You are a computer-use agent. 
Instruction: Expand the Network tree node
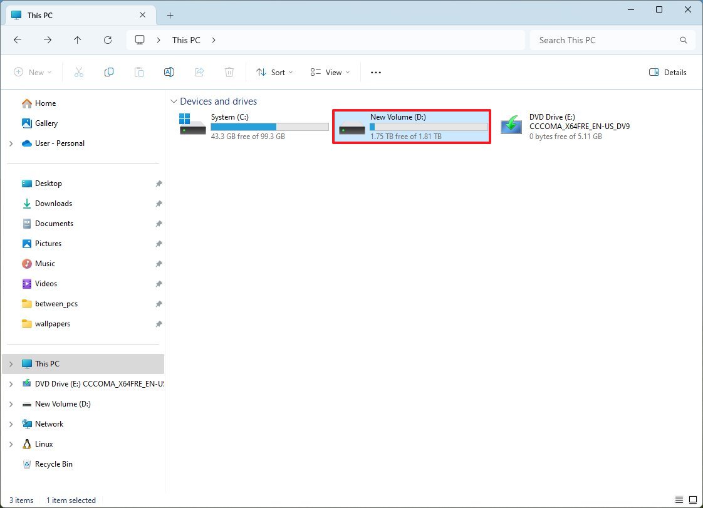click(11, 424)
